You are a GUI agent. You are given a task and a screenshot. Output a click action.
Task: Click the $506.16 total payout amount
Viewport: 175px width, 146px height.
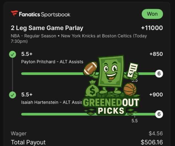[x=152, y=142]
